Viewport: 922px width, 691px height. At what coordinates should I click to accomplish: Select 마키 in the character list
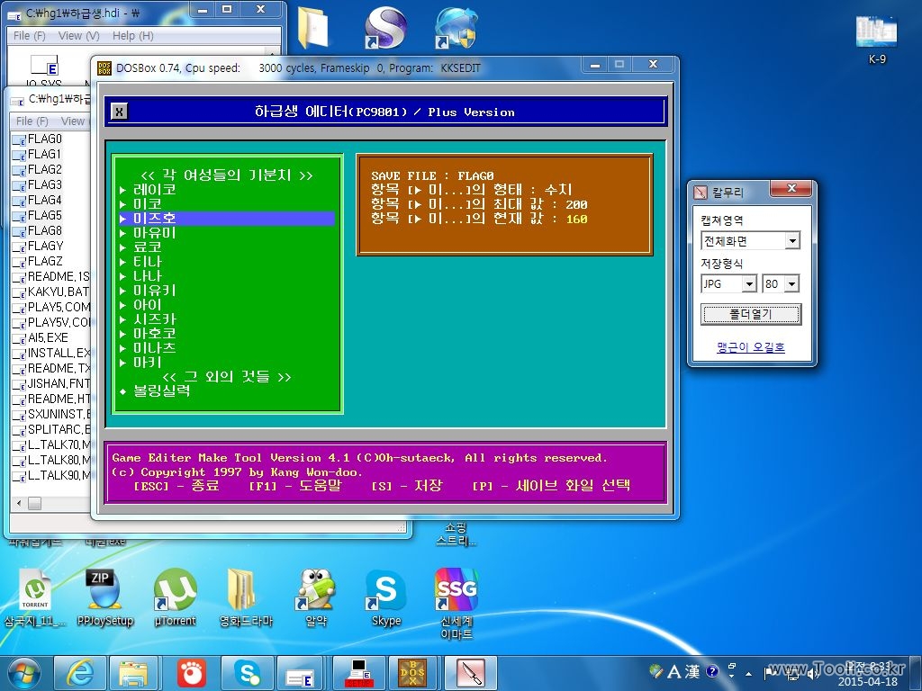(x=147, y=362)
